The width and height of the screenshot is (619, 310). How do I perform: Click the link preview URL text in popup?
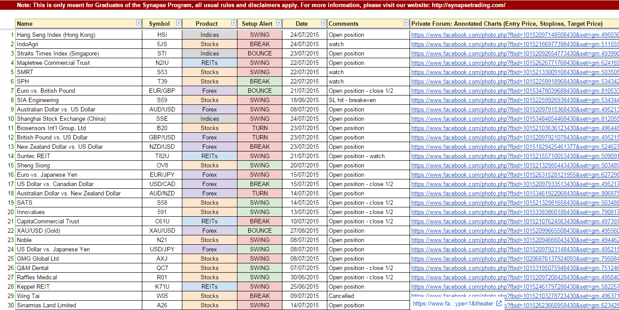(453, 304)
